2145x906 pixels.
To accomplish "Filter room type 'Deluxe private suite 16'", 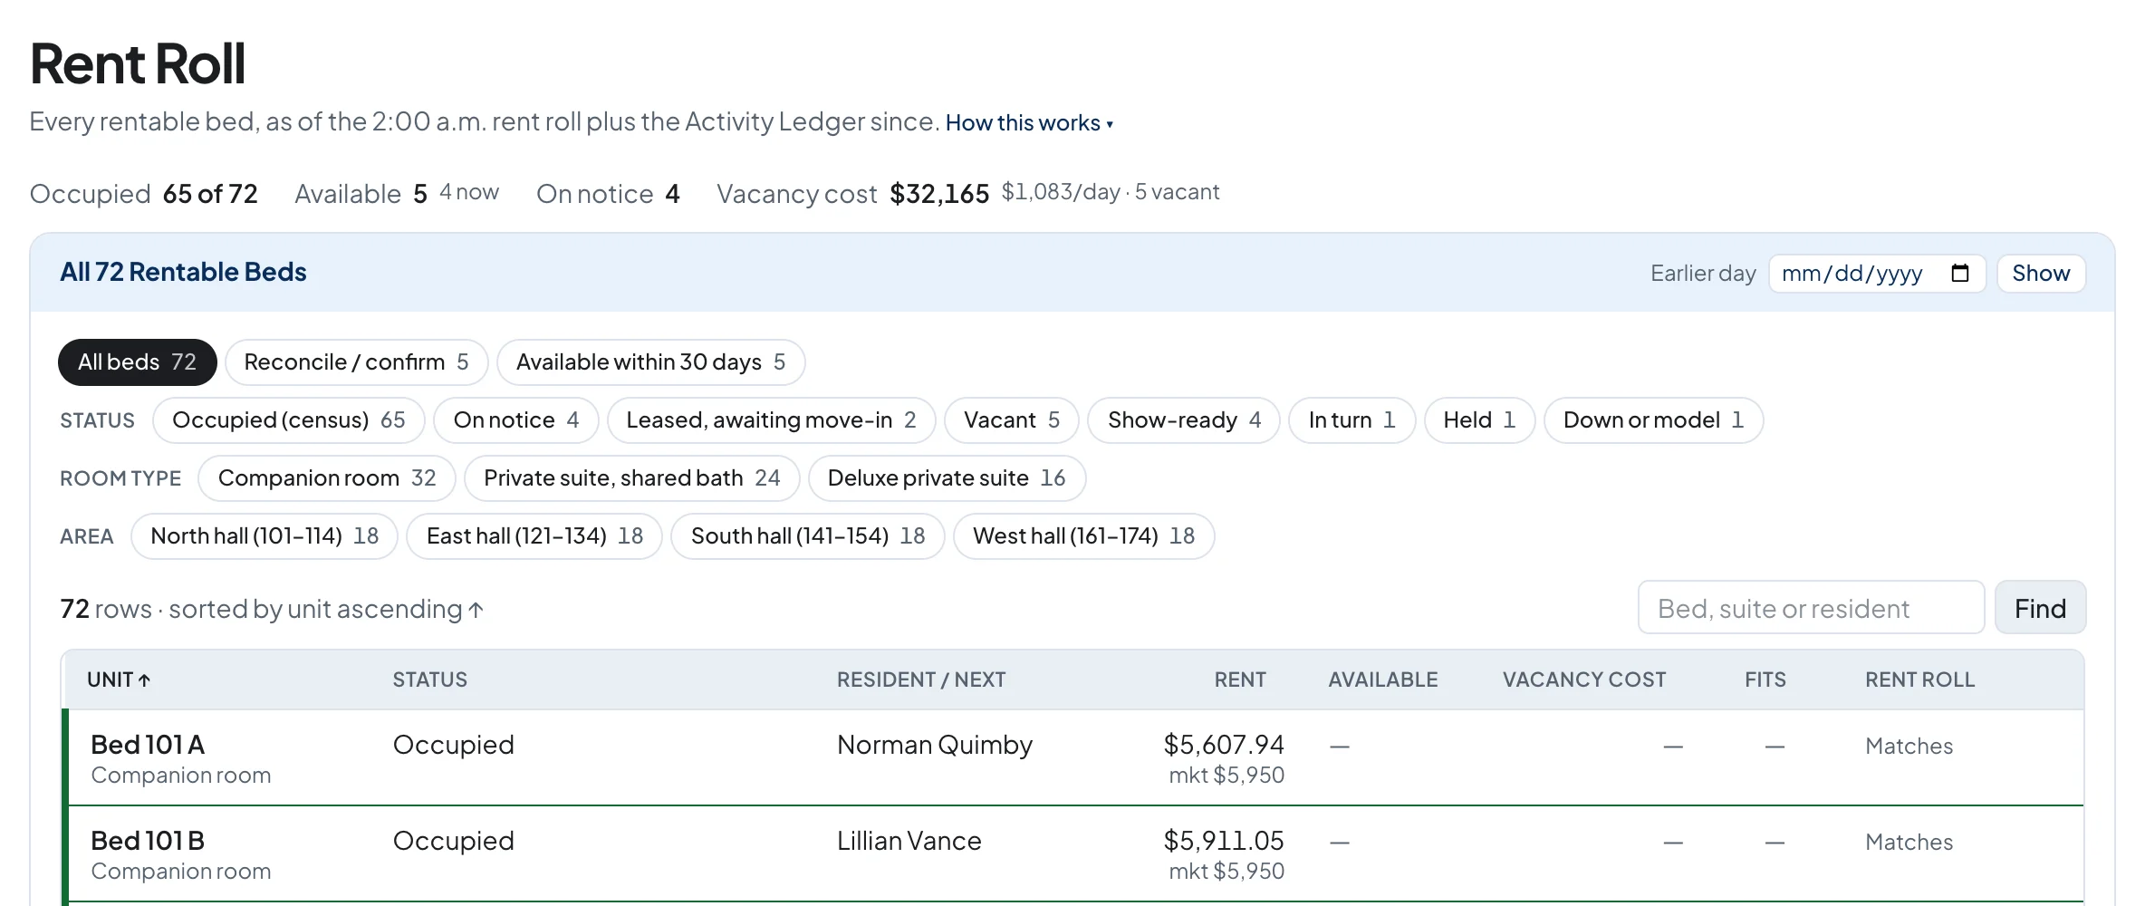I will (x=947, y=478).
